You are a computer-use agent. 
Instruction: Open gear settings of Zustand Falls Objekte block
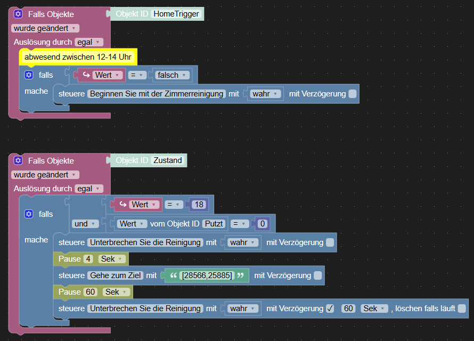(18, 160)
